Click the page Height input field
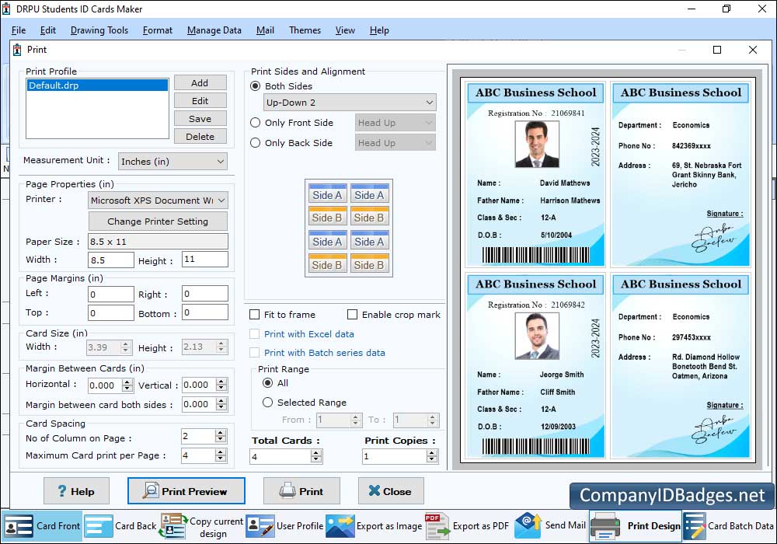Viewport: 777px width, 544px height. (x=205, y=259)
